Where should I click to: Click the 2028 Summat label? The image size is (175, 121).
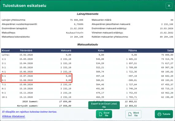coord(30,102)
